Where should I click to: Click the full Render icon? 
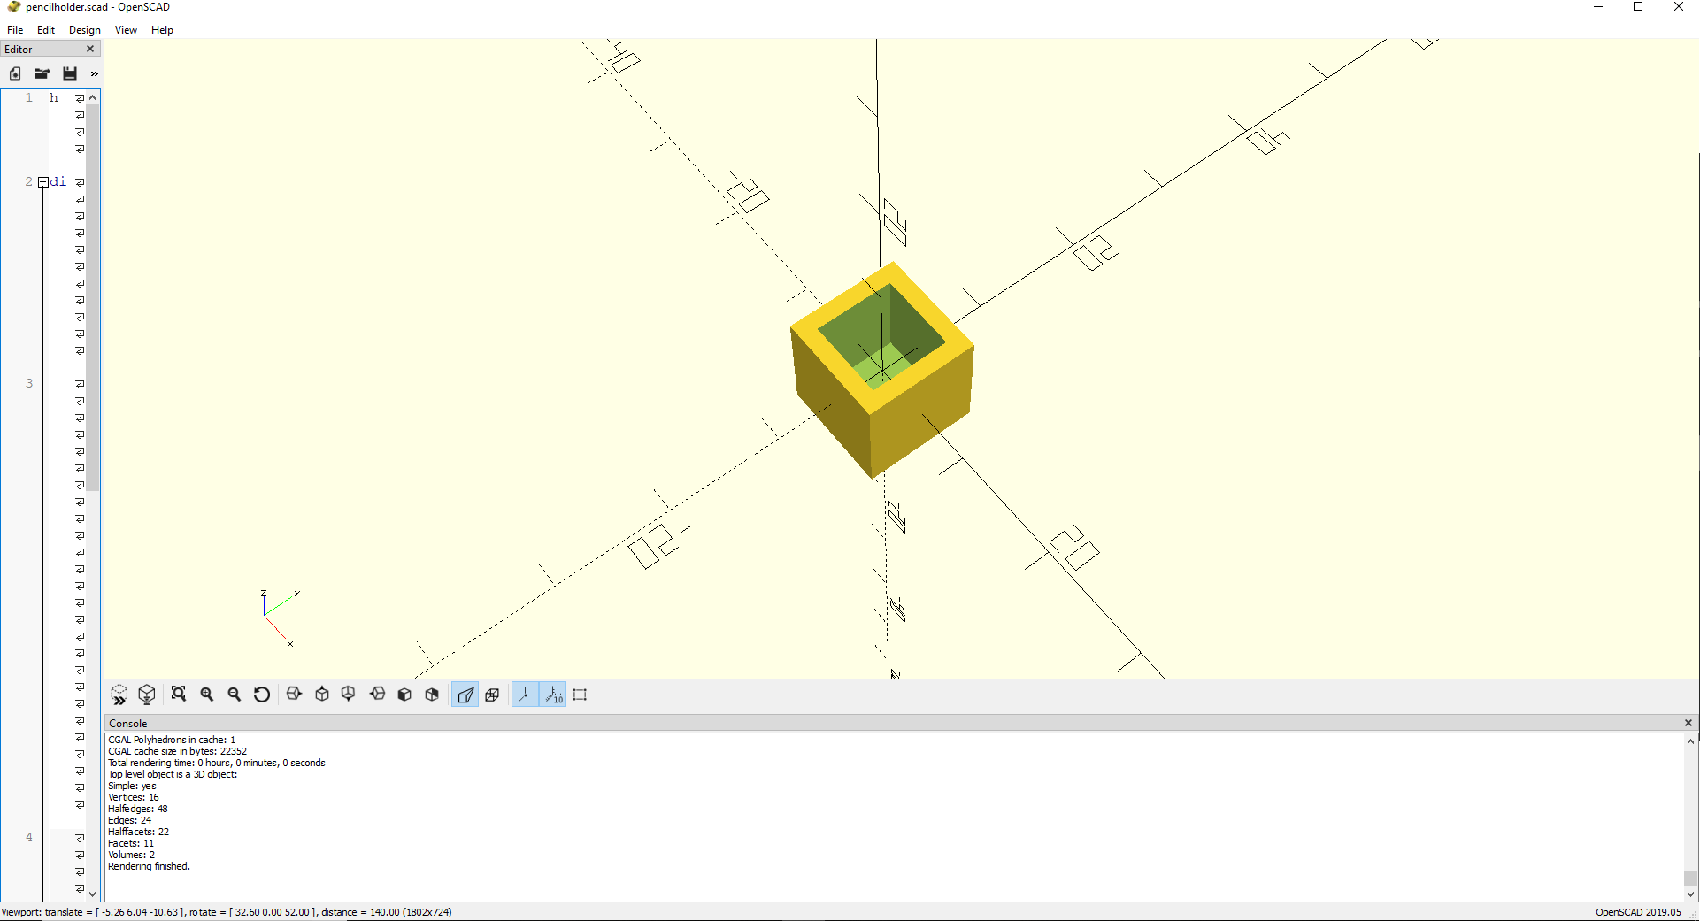[x=147, y=695]
